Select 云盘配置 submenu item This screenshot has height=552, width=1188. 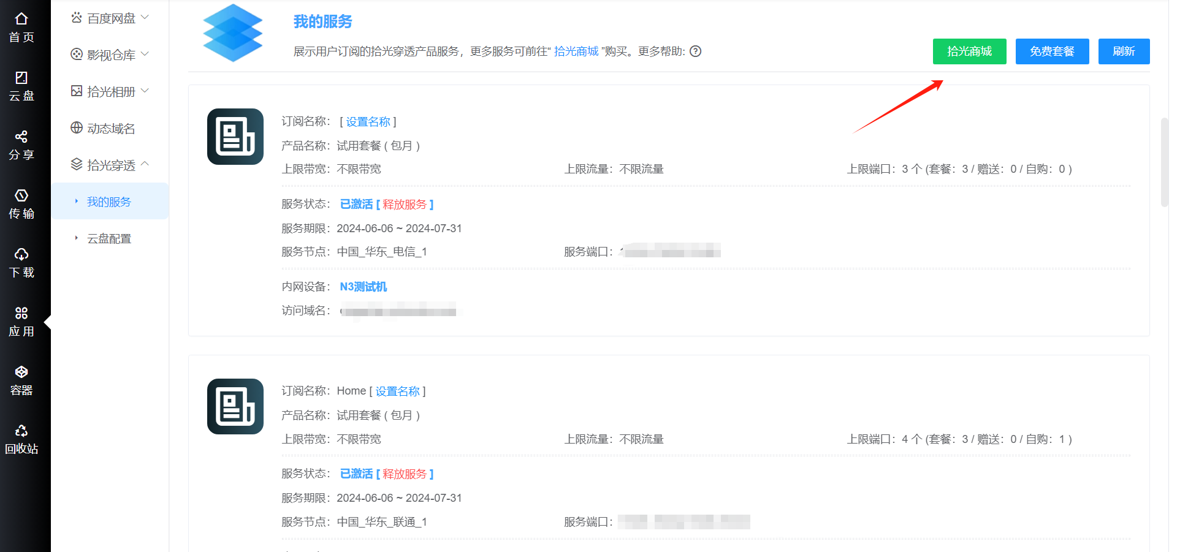tap(110, 238)
